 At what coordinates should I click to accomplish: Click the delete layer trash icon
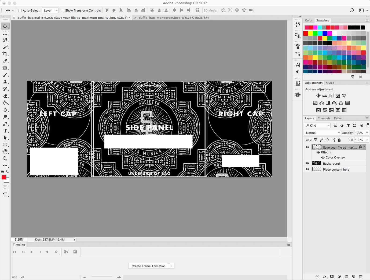pos(361,277)
